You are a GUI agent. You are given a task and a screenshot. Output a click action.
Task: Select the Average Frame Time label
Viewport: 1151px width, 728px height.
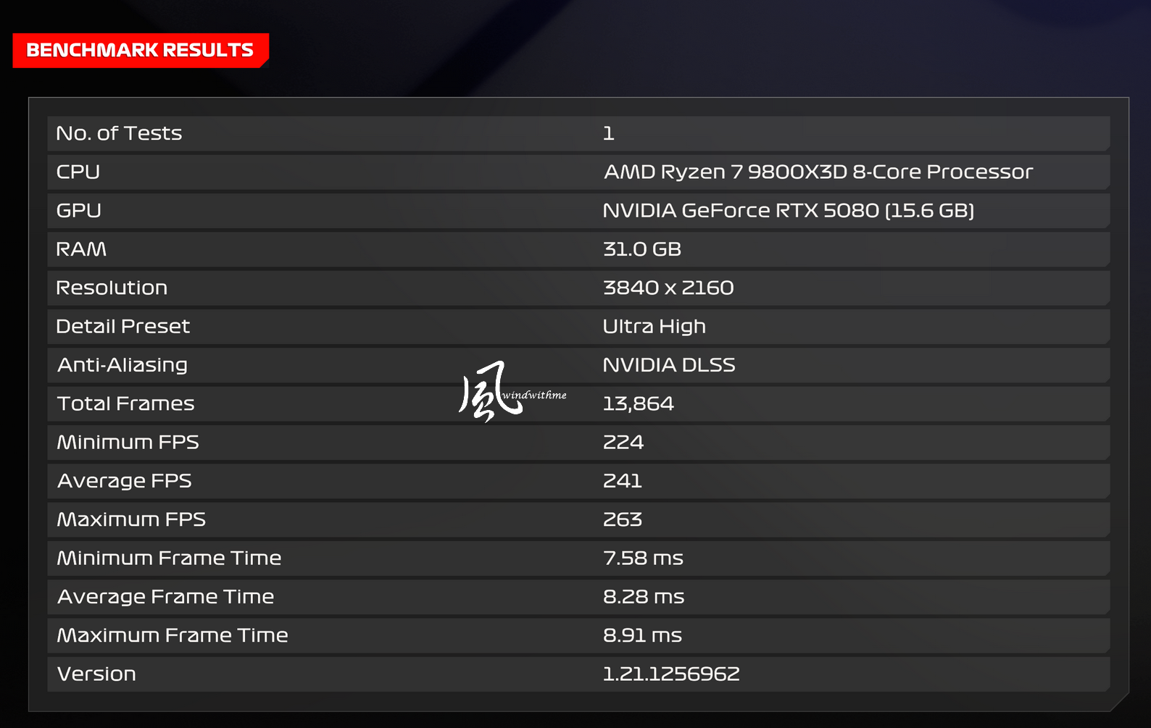pyautogui.click(x=166, y=597)
